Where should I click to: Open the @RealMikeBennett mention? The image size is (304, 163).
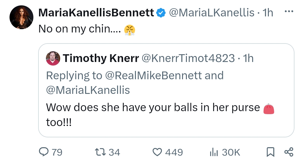(x=153, y=76)
